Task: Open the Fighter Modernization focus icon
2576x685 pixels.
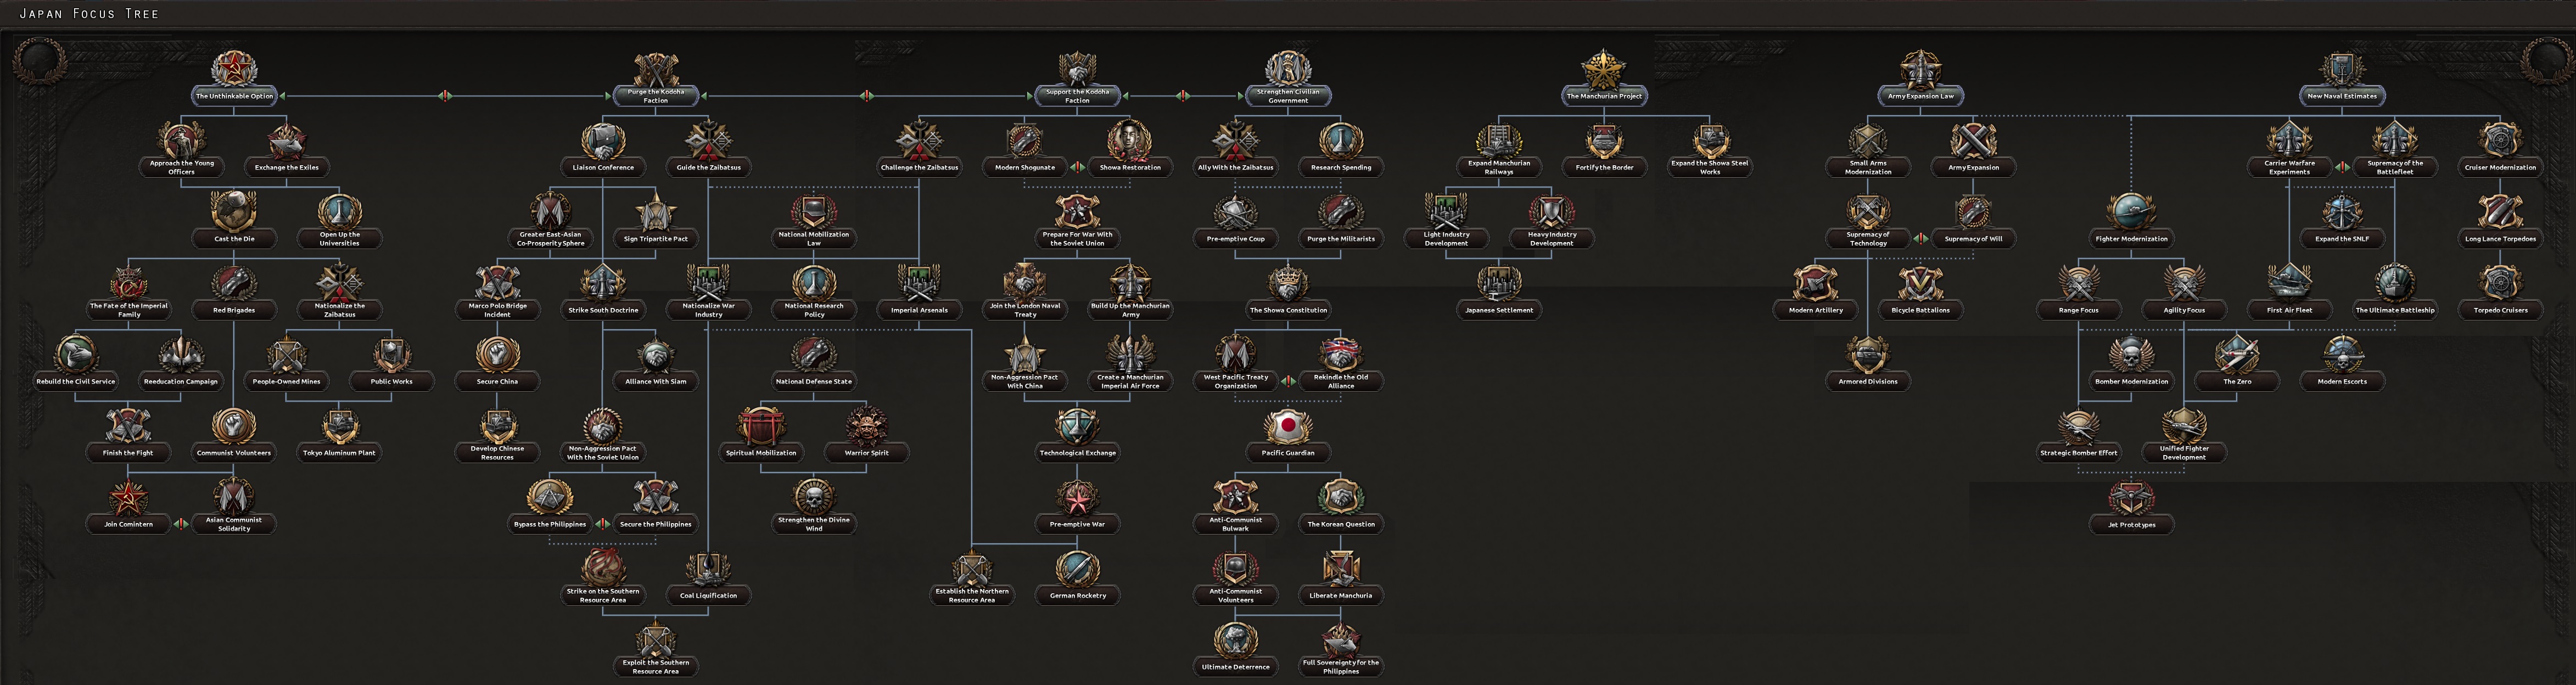Action: [x=2131, y=212]
